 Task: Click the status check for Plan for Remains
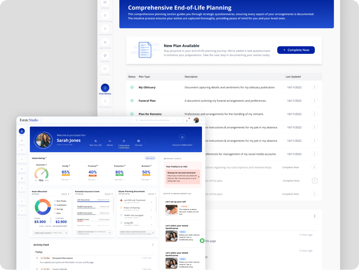(132, 114)
